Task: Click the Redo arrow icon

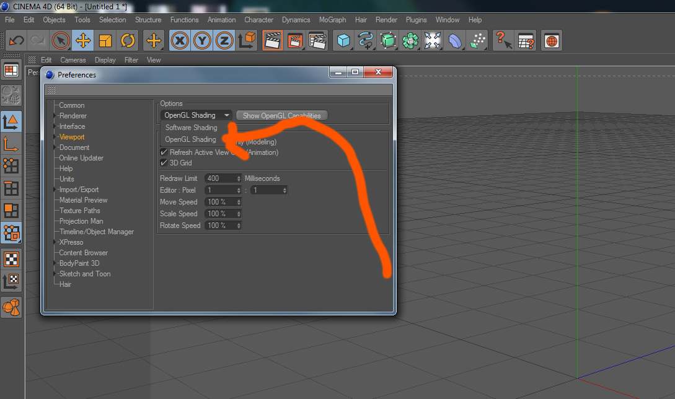Action: pyautogui.click(x=38, y=41)
